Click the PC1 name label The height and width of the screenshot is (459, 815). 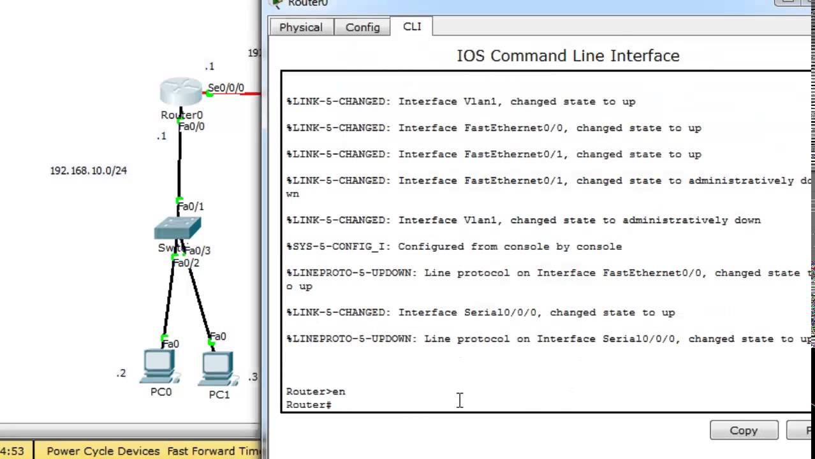pos(219,395)
